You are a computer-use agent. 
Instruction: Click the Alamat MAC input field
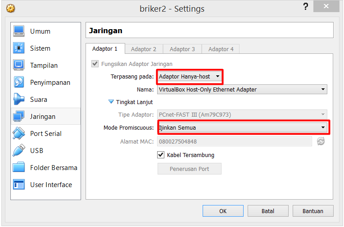pyautogui.click(x=234, y=141)
